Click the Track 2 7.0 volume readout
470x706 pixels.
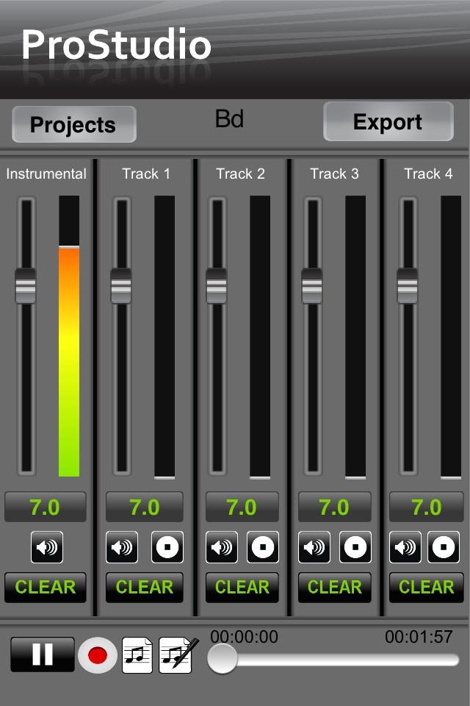242,507
